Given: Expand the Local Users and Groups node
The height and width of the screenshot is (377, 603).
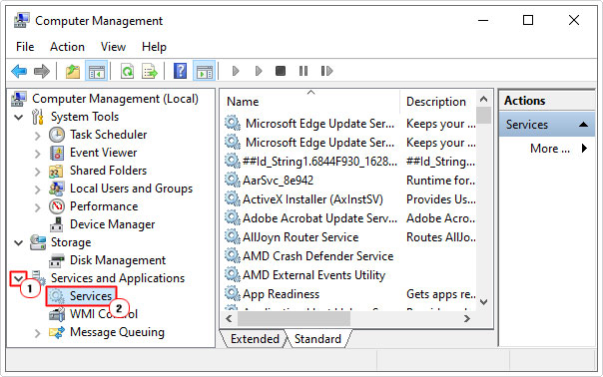Looking at the screenshot, I should pyautogui.click(x=37, y=189).
